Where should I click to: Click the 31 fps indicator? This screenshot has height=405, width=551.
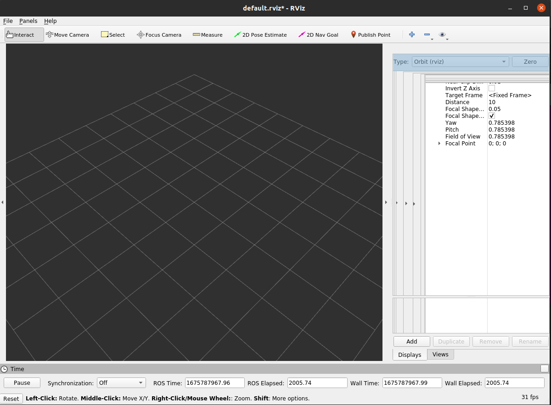[x=530, y=397]
